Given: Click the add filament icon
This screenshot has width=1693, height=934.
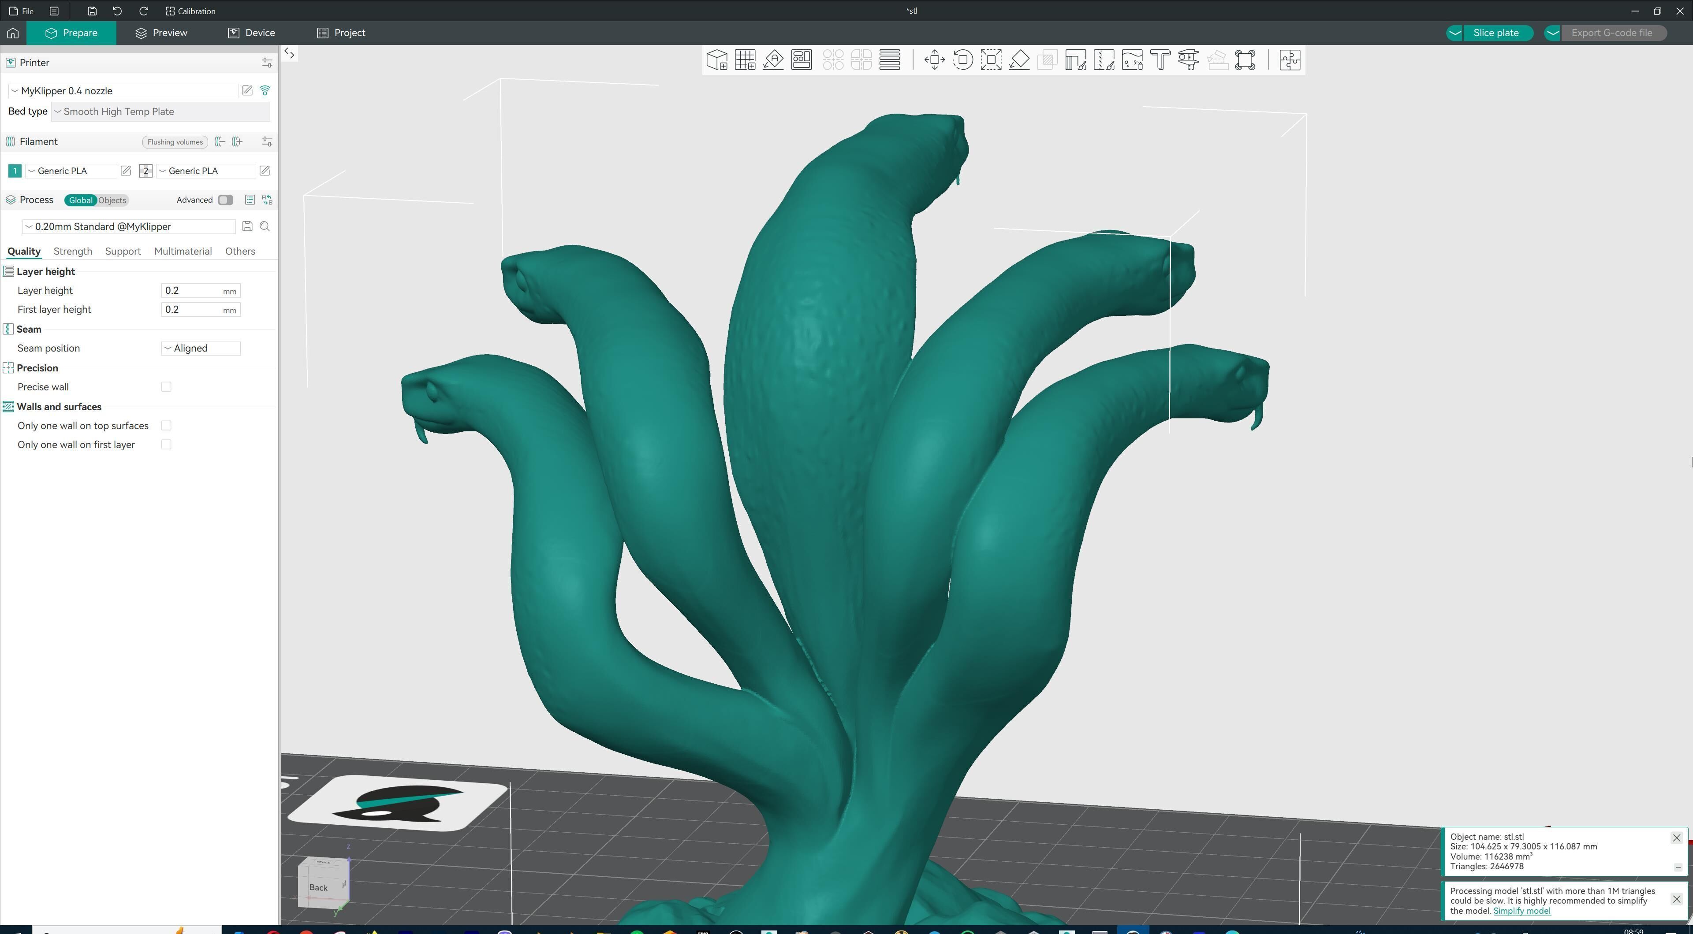Looking at the screenshot, I should (237, 142).
